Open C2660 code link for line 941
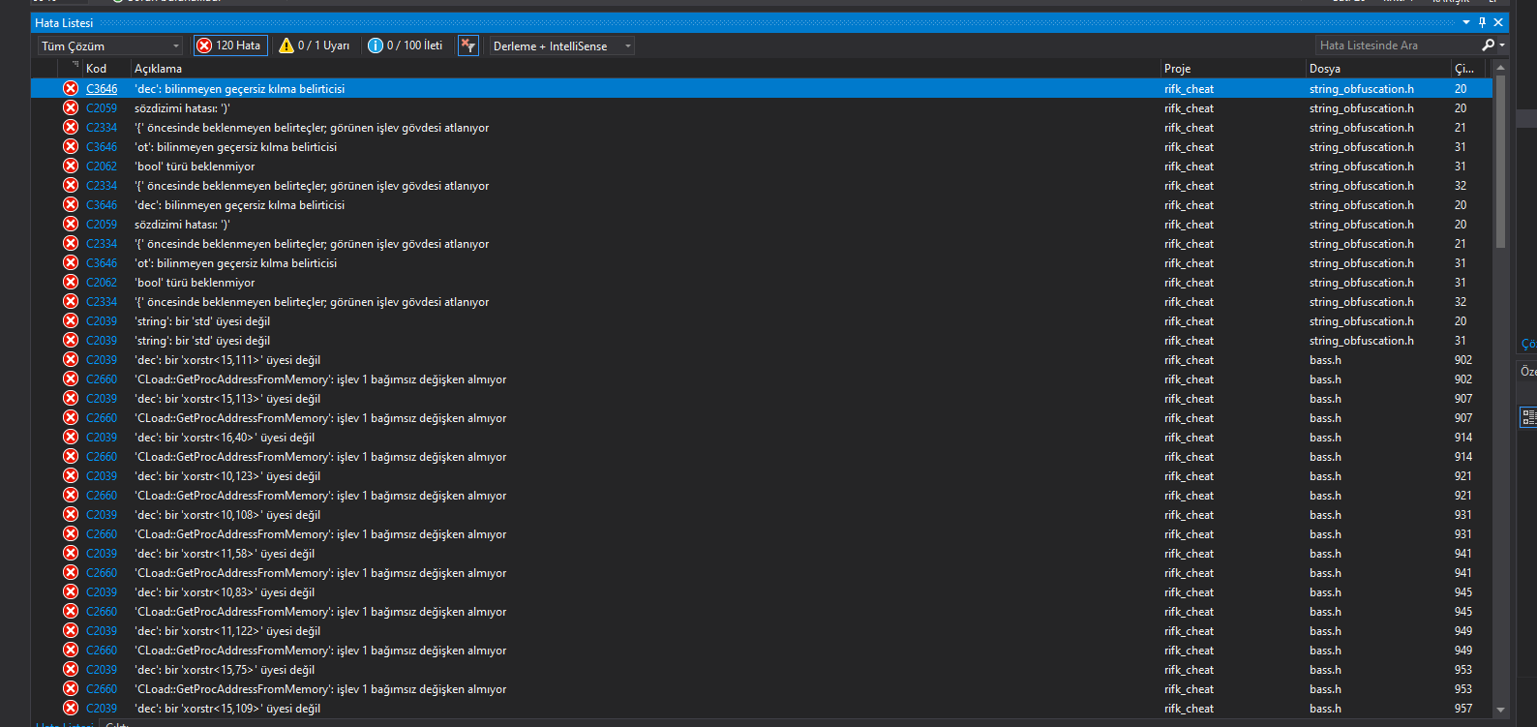The image size is (1537, 727). (102, 572)
